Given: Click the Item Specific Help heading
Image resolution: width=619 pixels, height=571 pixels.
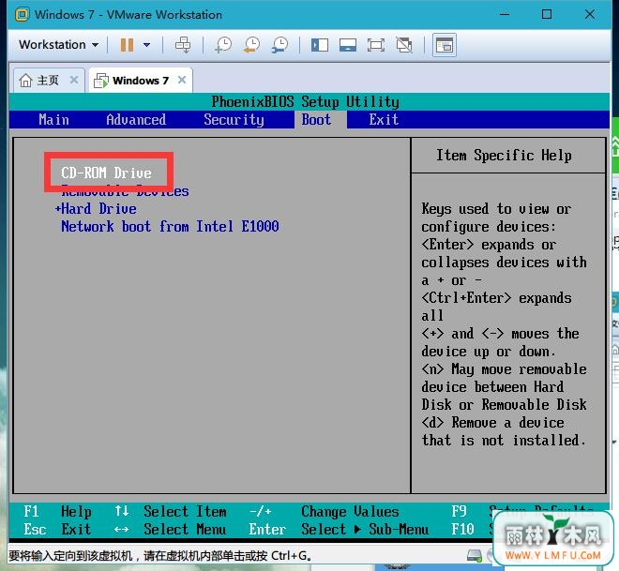Looking at the screenshot, I should coord(504,156).
